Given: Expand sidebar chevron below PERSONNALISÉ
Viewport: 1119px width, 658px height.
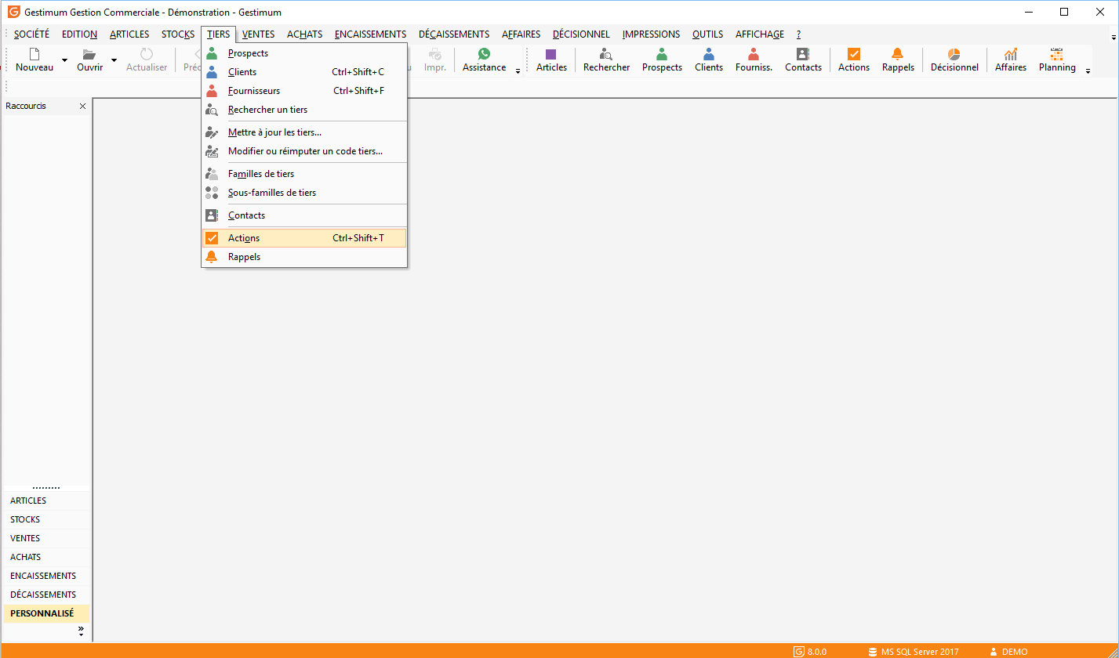Looking at the screenshot, I should pyautogui.click(x=81, y=631).
